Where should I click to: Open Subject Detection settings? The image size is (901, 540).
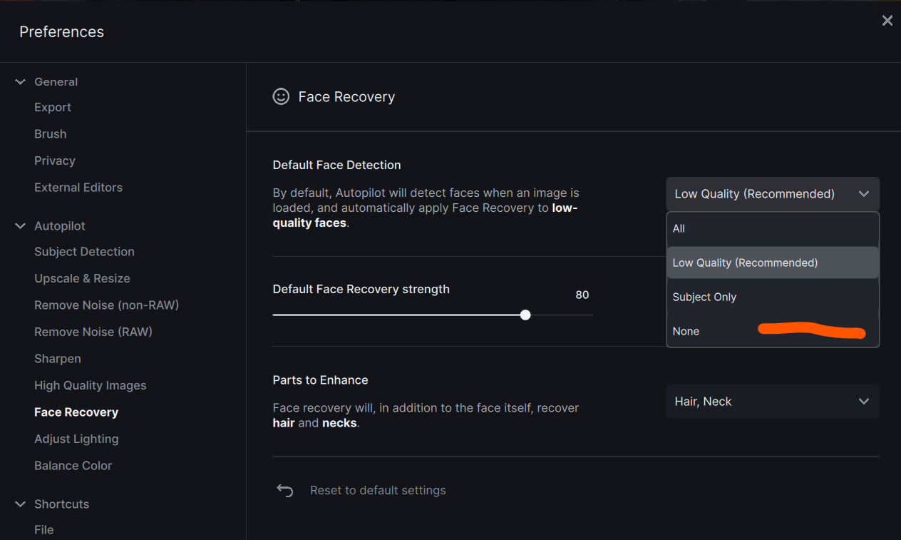click(x=84, y=252)
